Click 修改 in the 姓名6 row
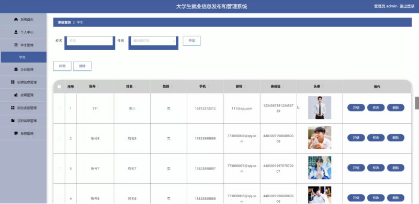 376,198
